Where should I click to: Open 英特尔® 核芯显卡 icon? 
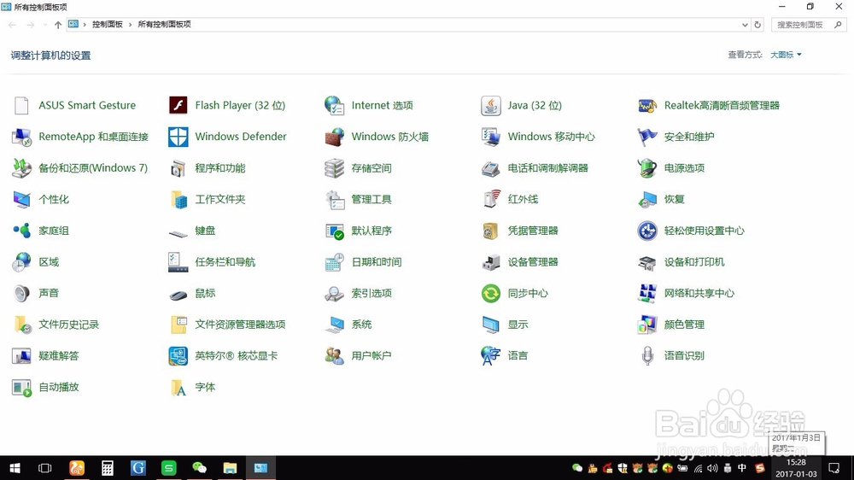pos(178,356)
